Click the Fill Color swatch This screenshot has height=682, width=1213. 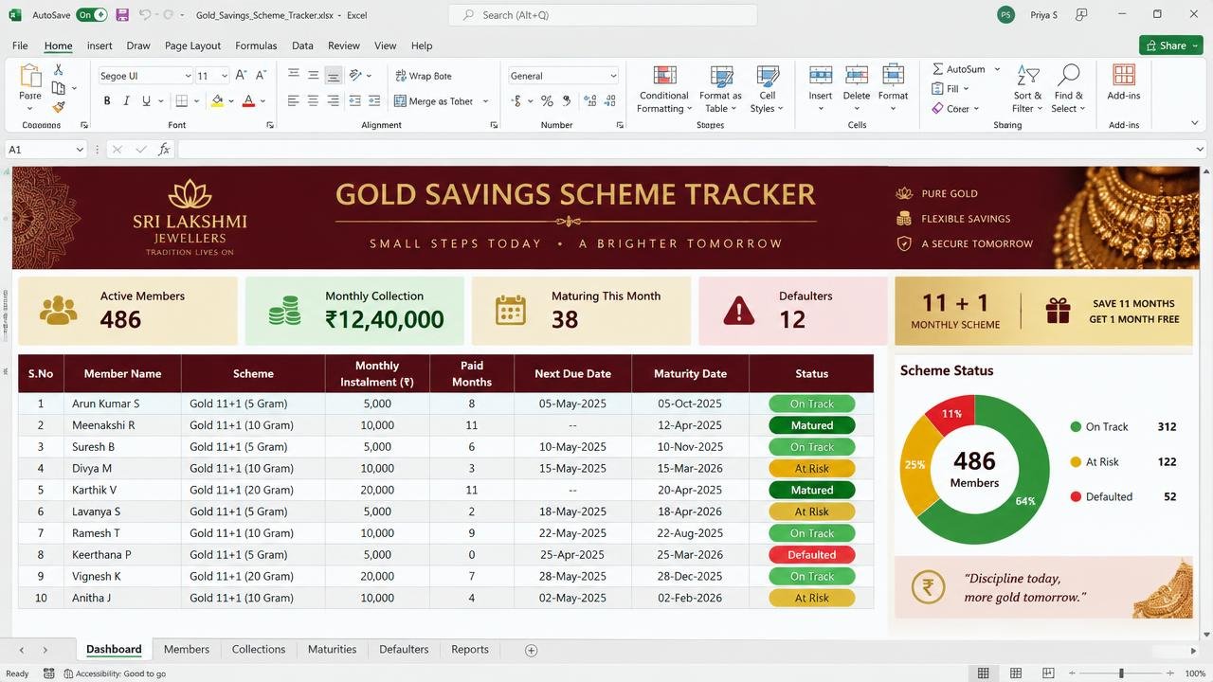click(217, 100)
